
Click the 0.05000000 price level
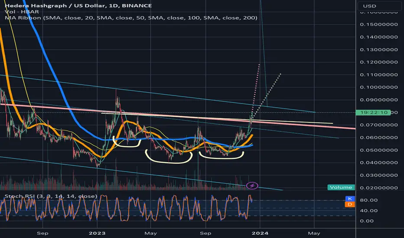[379, 150]
